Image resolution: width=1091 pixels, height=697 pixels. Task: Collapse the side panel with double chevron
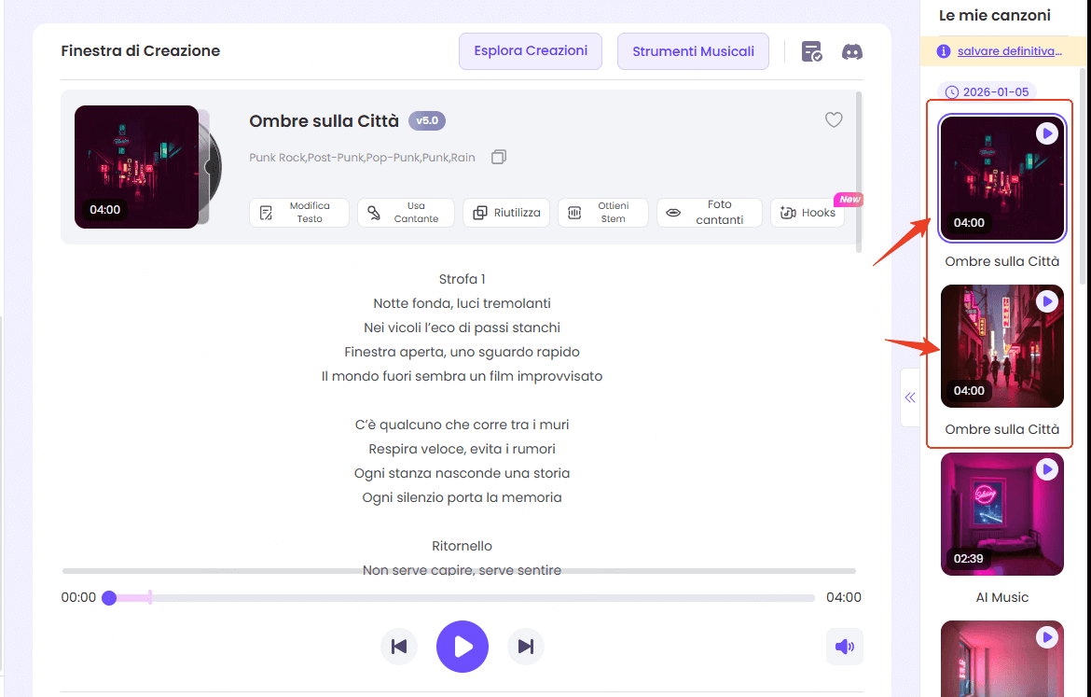point(910,397)
